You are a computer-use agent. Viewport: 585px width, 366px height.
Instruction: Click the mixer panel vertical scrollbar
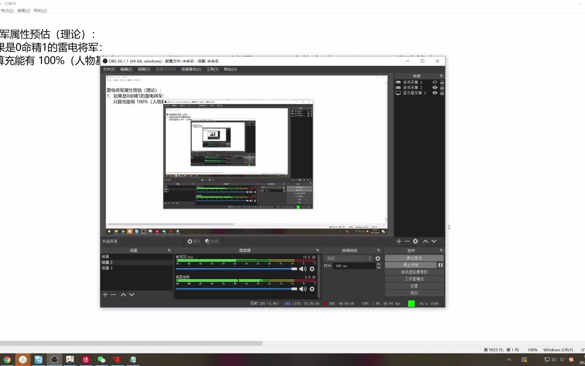coord(319,276)
